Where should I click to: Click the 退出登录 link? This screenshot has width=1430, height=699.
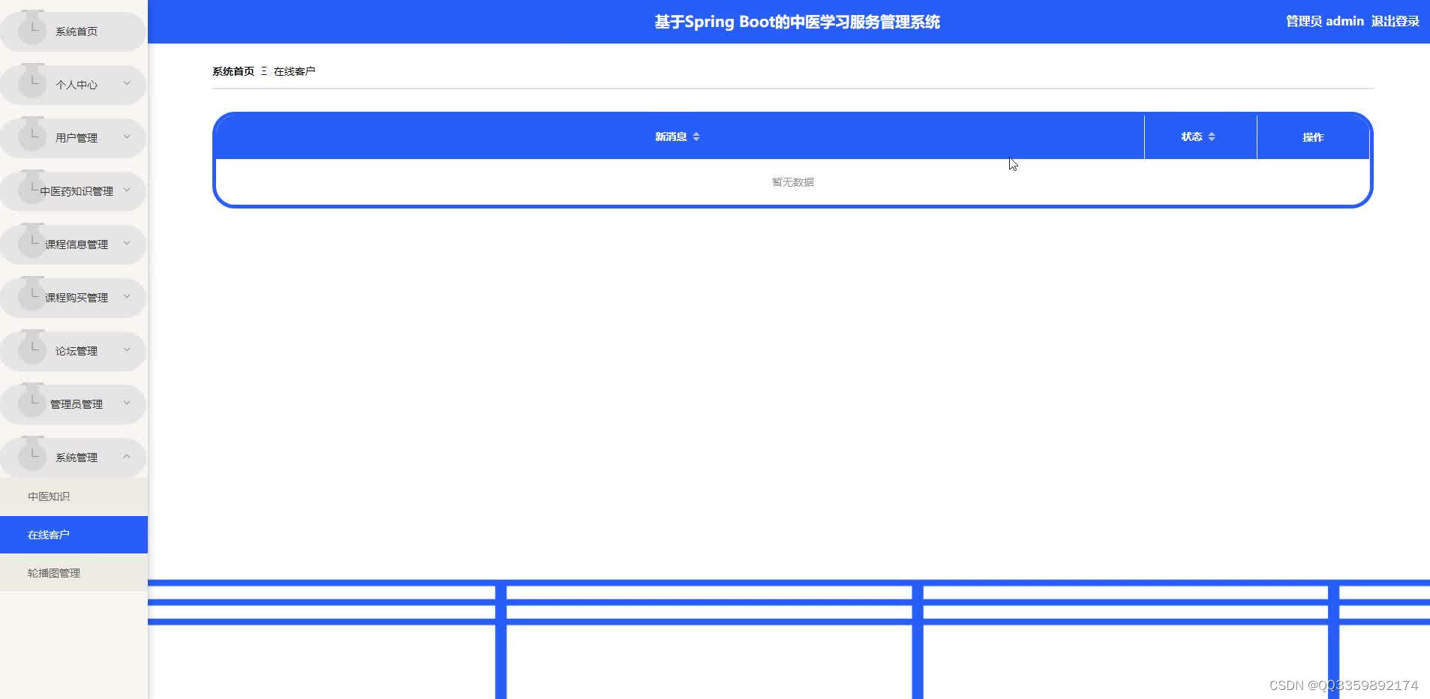click(1395, 21)
